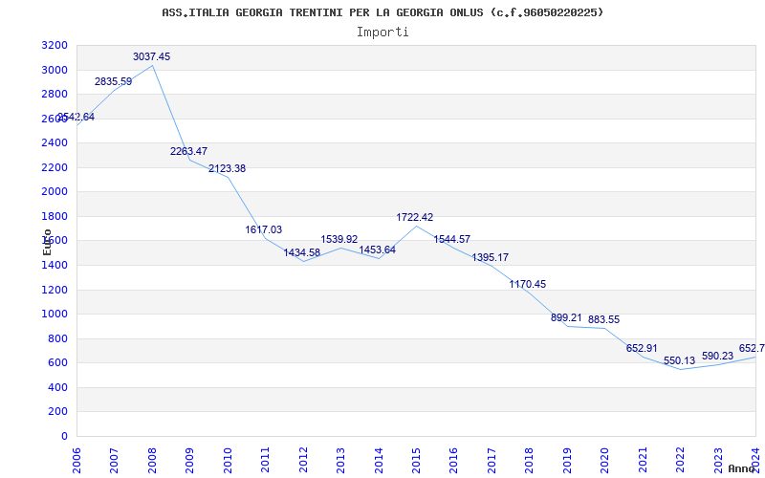
Task: Click y-axis tick label 600
Action: 58,363
